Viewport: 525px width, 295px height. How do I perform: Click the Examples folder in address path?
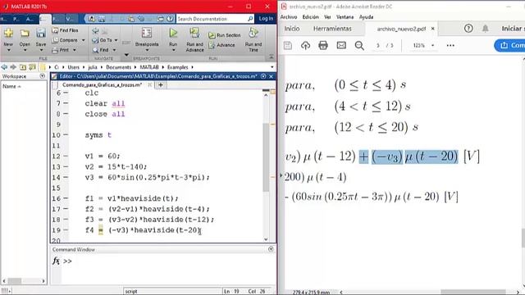click(177, 67)
